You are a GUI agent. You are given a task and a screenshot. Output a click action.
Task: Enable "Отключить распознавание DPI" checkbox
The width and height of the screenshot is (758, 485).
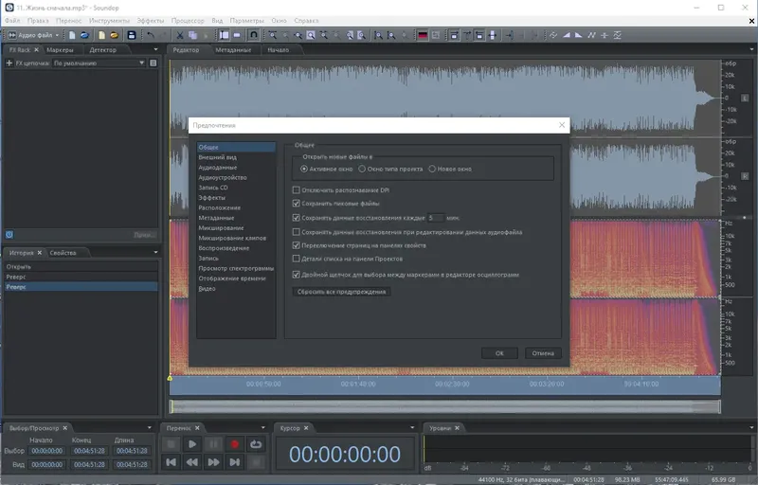point(297,190)
